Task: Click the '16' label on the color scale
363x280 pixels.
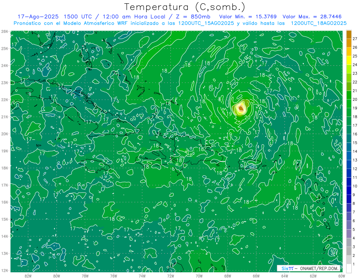Action: tap(355, 134)
